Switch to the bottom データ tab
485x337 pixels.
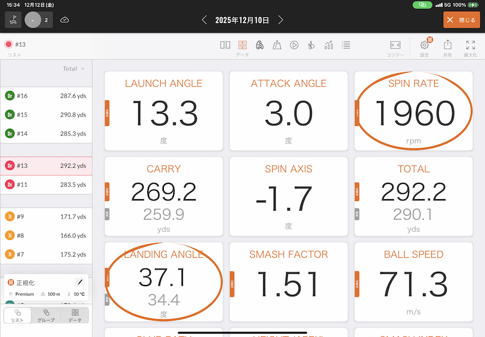tap(75, 315)
